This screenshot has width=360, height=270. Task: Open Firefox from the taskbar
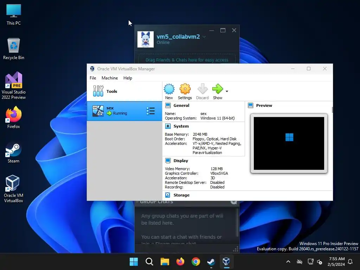(180, 262)
